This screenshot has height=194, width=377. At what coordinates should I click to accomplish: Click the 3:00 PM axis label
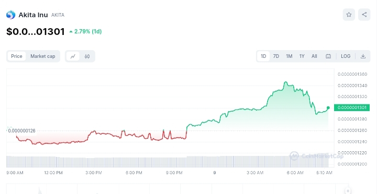94,173
